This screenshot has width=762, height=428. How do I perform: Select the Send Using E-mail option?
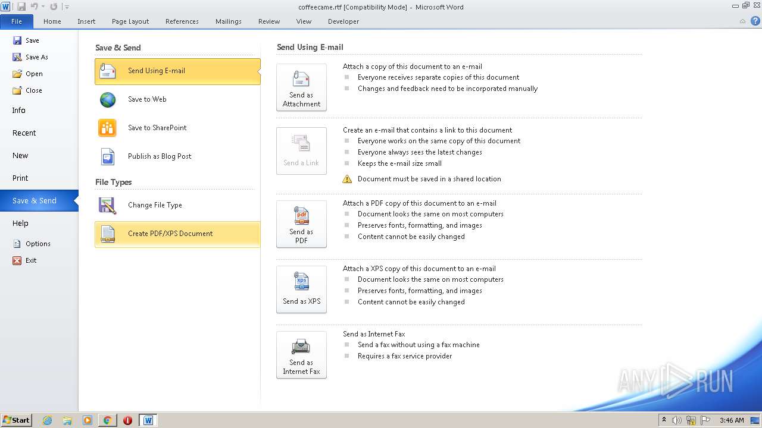[177, 71]
